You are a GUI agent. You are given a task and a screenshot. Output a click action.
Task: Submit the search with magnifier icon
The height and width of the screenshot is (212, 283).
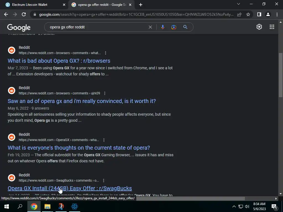pos(185,27)
